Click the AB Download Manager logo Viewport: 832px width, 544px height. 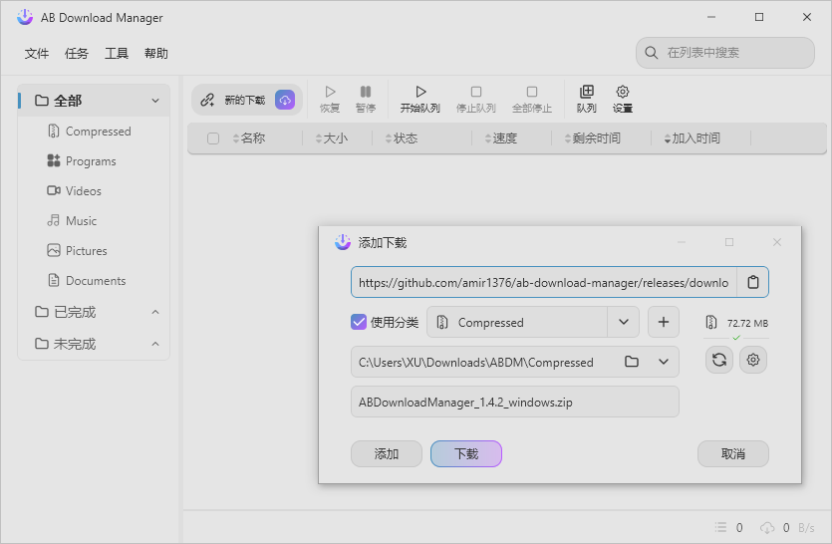[24, 17]
